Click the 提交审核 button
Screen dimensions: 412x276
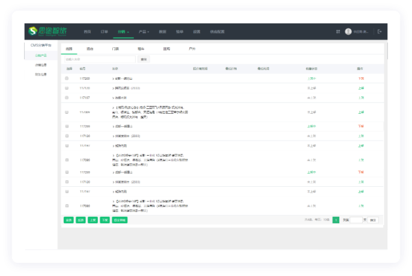(120, 220)
